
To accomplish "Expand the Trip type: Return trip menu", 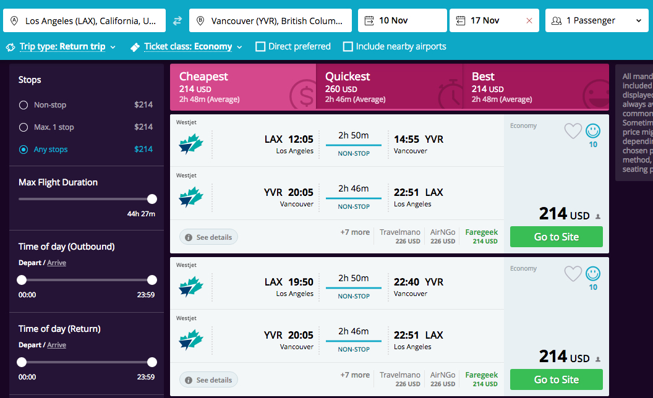I will [61, 46].
